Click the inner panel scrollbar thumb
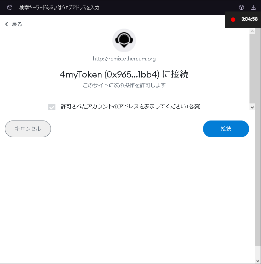Screen dimensions: 261x264 click(252, 69)
